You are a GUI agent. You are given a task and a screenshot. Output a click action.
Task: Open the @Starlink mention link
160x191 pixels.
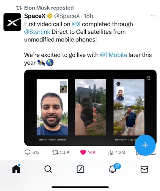(37, 32)
